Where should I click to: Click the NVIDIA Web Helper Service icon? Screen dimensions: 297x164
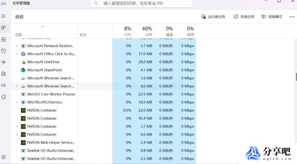(x=23, y=143)
